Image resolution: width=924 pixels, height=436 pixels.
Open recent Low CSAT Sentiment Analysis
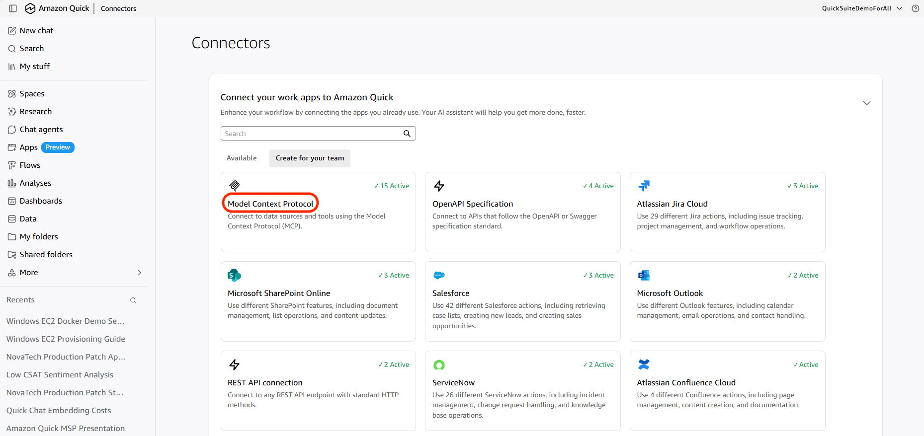[x=60, y=375]
